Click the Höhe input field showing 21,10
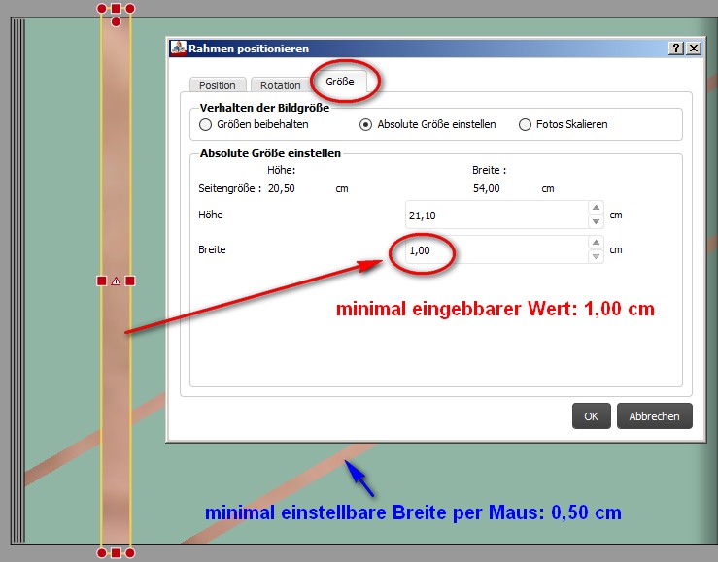The height and width of the screenshot is (562, 718). (x=496, y=215)
